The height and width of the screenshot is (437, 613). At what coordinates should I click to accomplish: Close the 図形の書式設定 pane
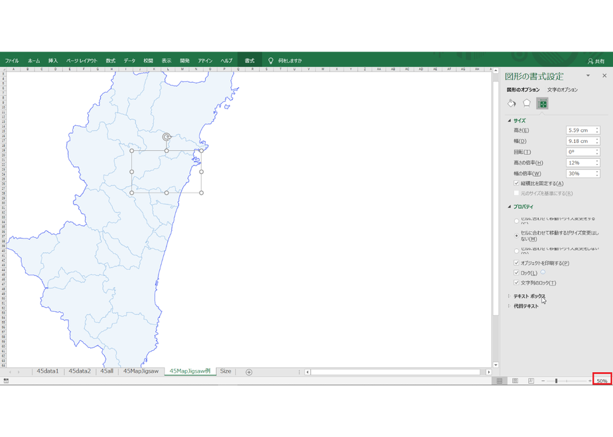(x=604, y=75)
